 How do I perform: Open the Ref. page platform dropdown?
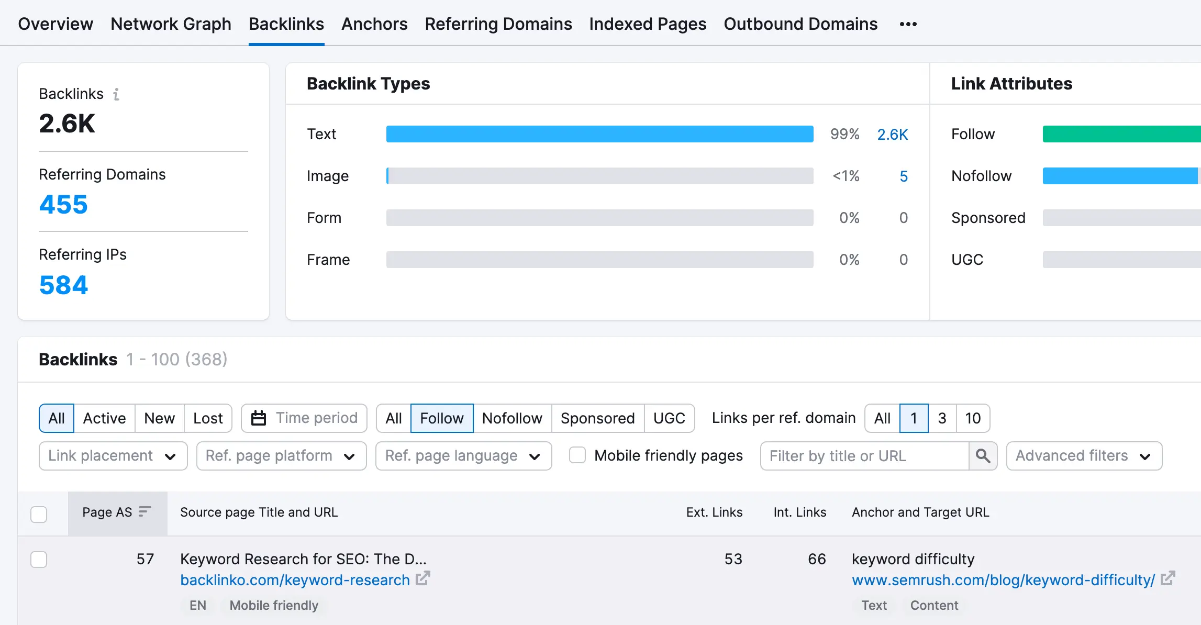pos(281,456)
